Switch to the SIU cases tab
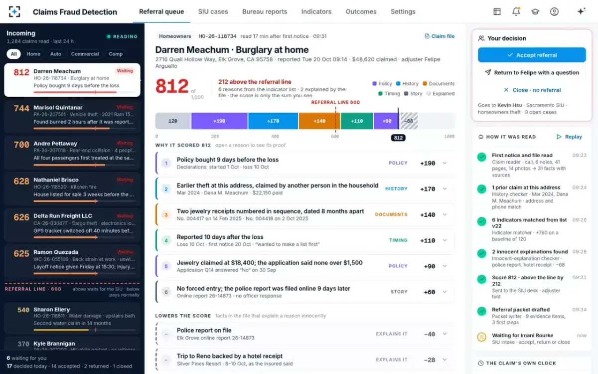 [x=213, y=11]
